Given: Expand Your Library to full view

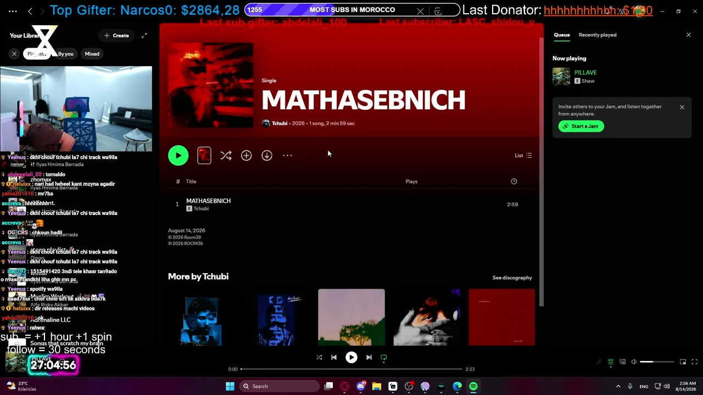Looking at the screenshot, I should point(144,36).
